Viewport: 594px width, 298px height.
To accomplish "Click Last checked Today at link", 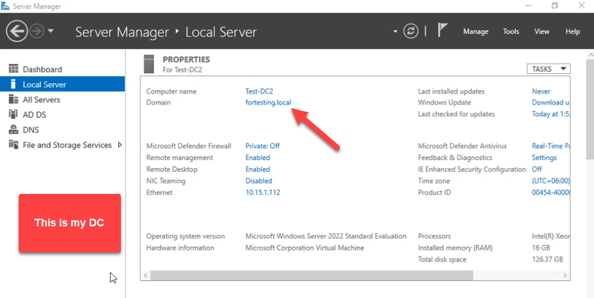I will point(550,114).
